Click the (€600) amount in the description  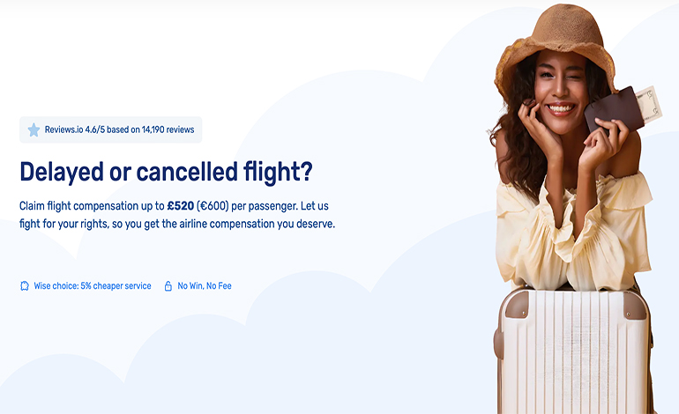click(x=213, y=206)
